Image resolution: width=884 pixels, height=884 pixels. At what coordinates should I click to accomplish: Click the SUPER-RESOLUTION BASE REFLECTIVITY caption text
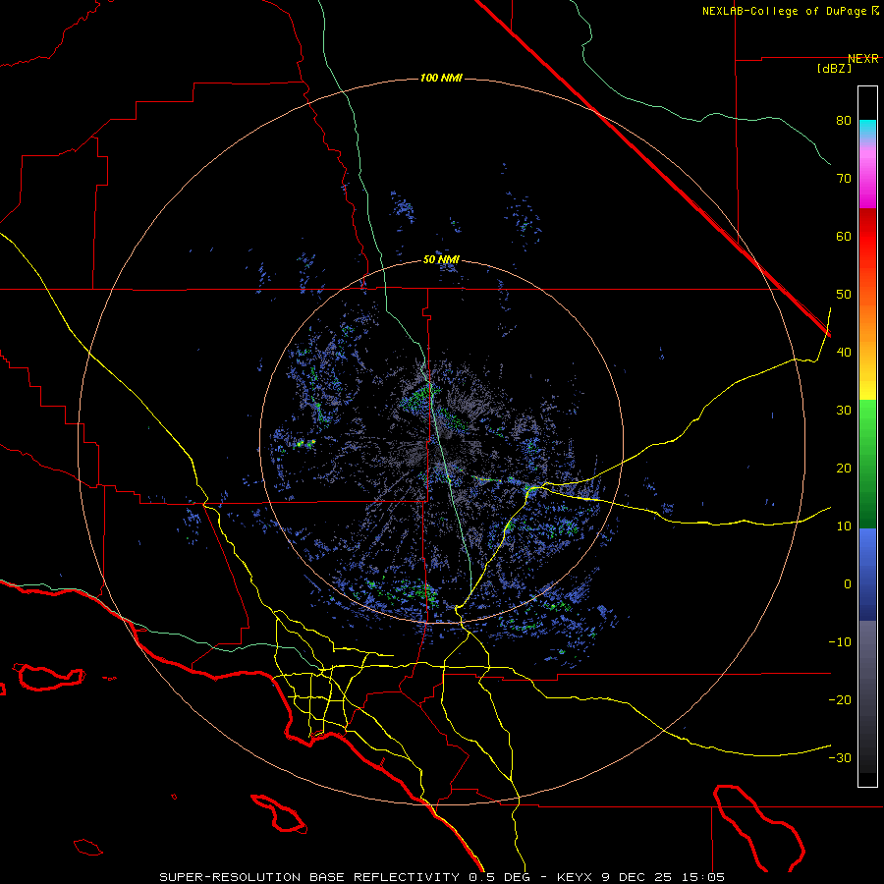(x=309, y=877)
